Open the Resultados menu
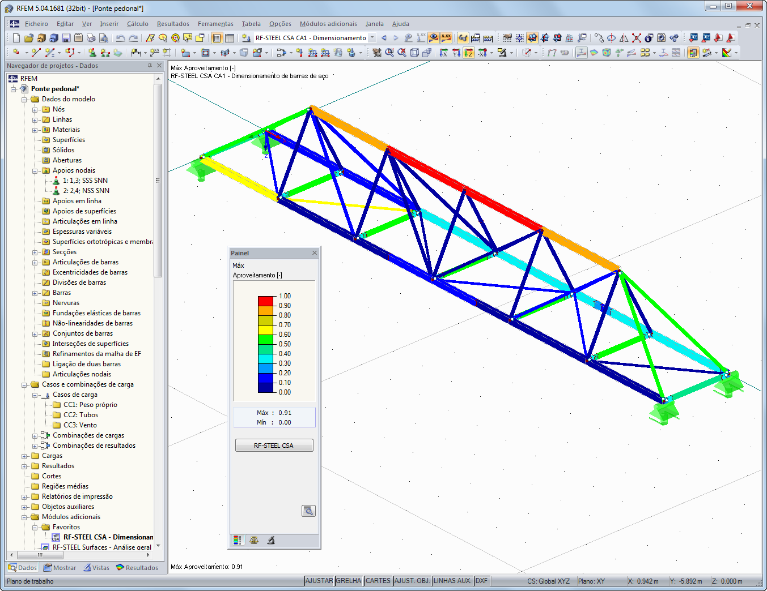 (173, 24)
